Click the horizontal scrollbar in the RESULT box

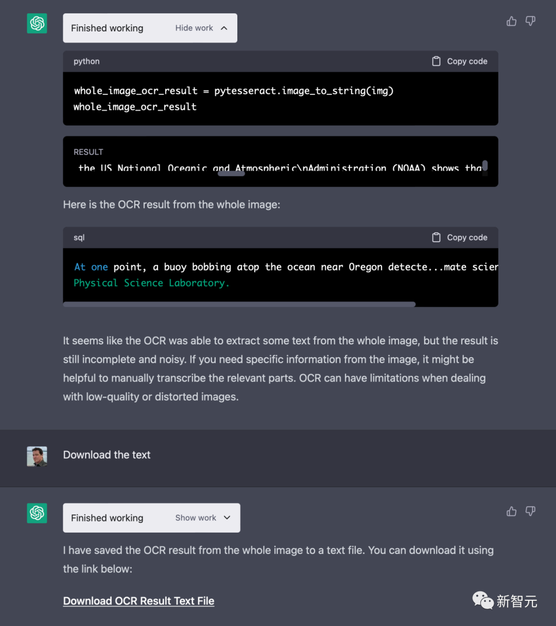pos(231,174)
